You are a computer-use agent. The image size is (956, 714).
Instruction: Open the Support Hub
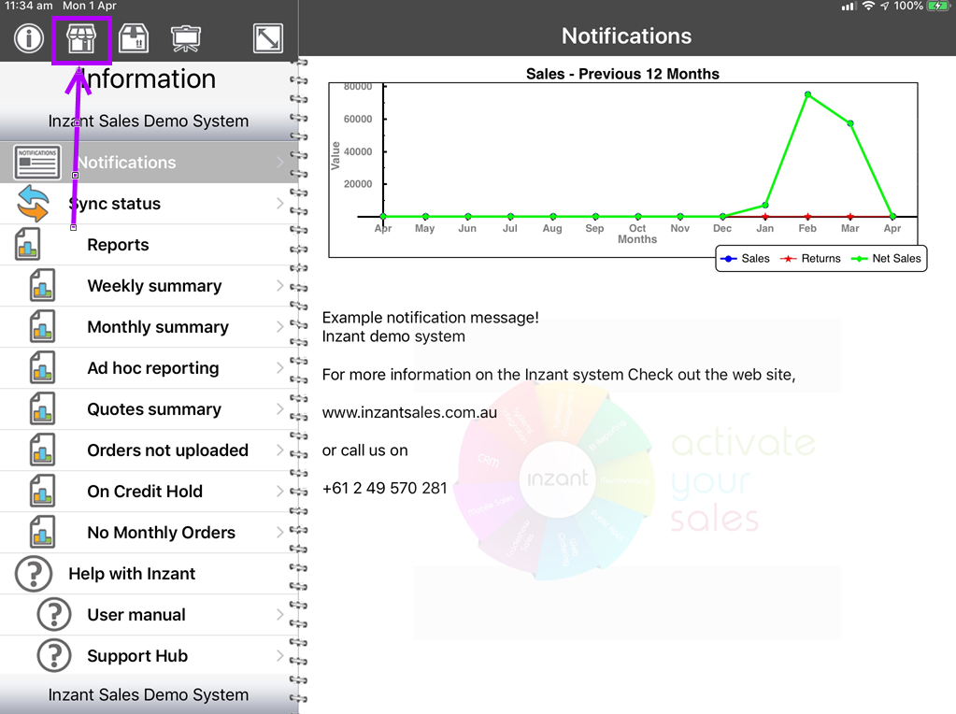pos(149,655)
